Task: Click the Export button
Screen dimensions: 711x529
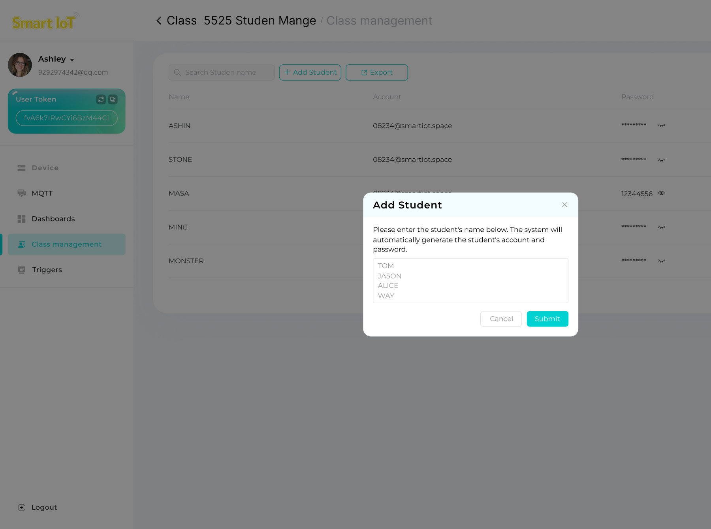Action: [x=376, y=73]
